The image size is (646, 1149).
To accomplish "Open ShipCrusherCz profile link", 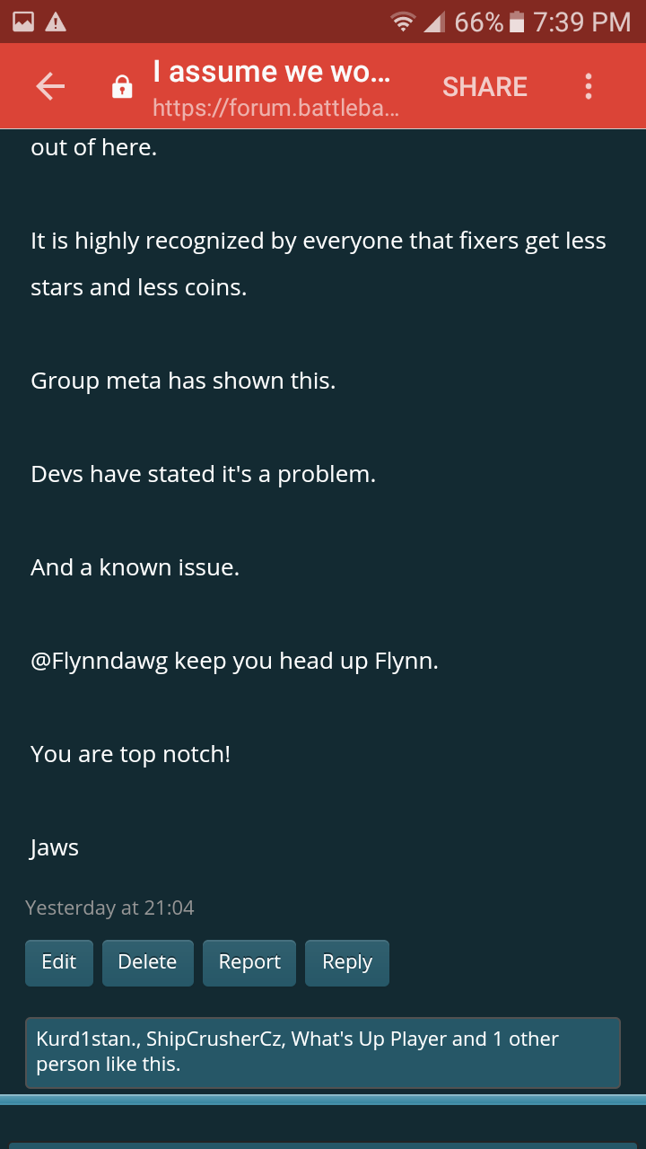I will pos(212,1039).
